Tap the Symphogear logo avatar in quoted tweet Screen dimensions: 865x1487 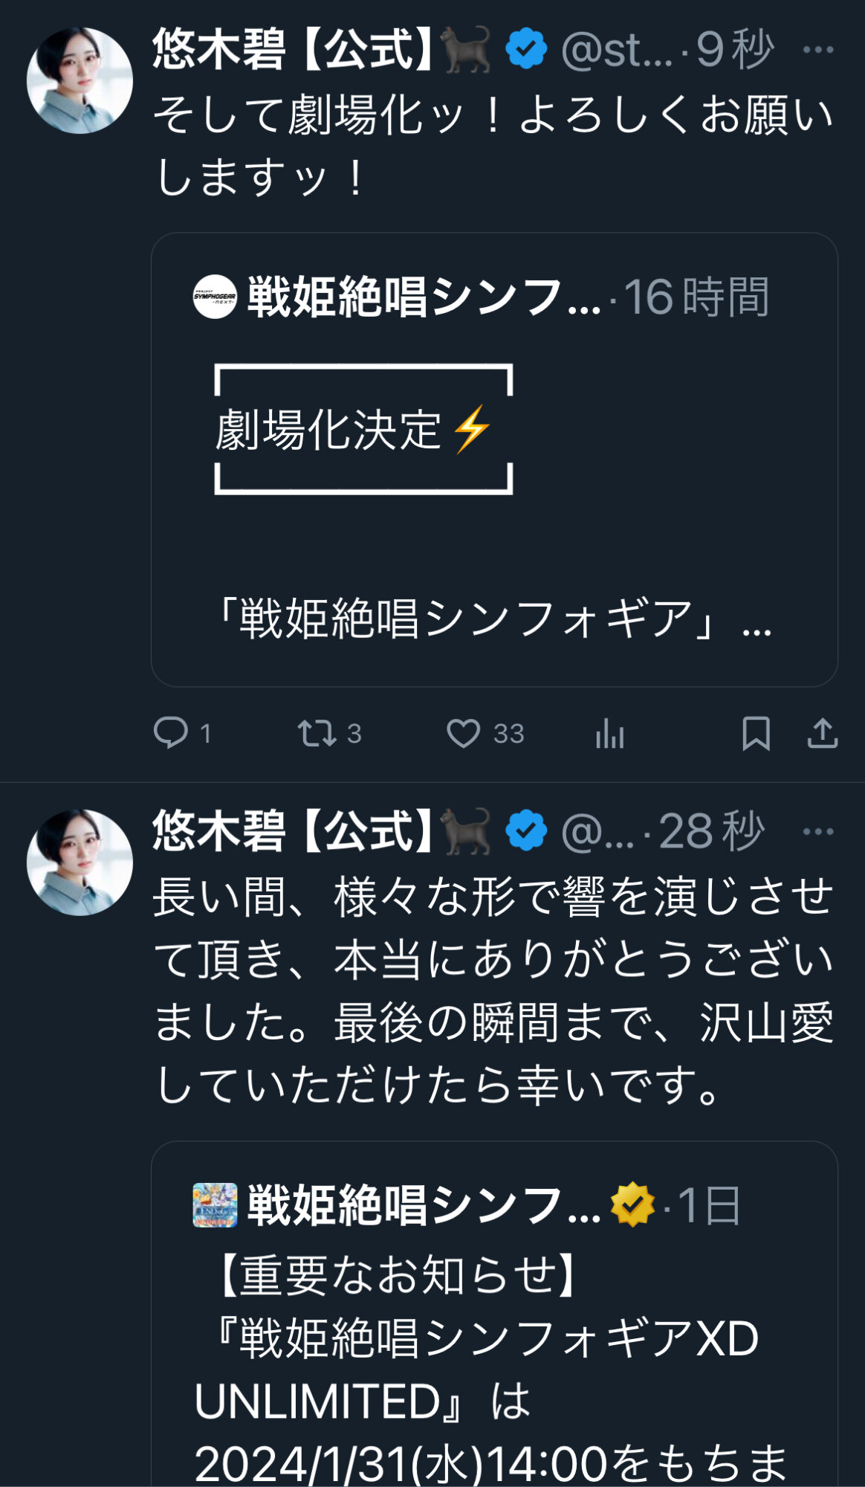[215, 297]
